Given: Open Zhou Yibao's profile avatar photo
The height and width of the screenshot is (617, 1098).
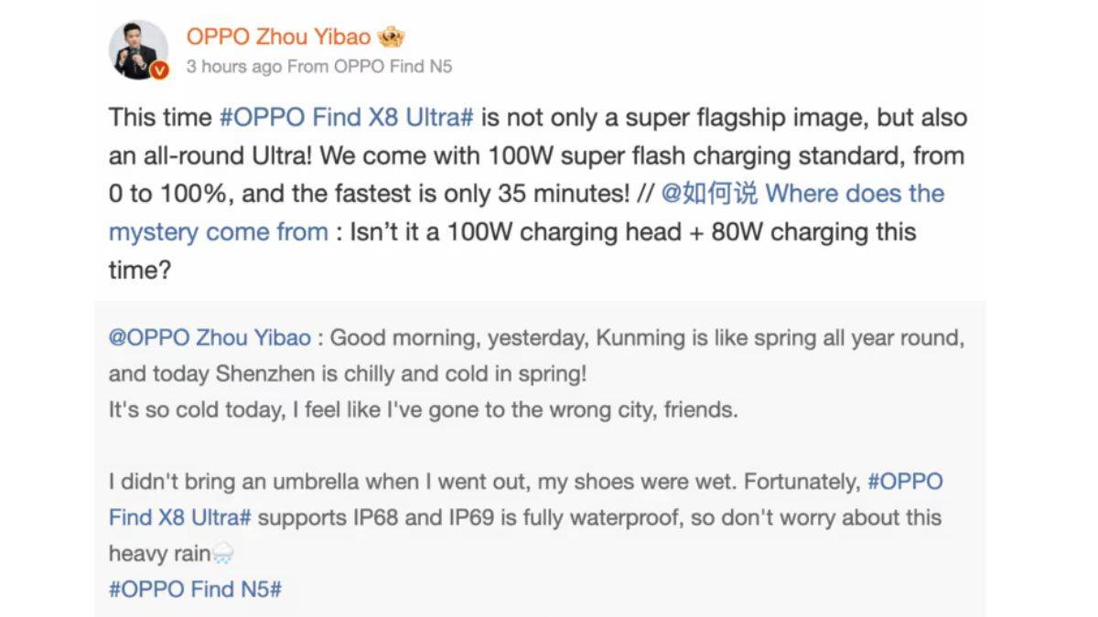Looking at the screenshot, I should (138, 48).
